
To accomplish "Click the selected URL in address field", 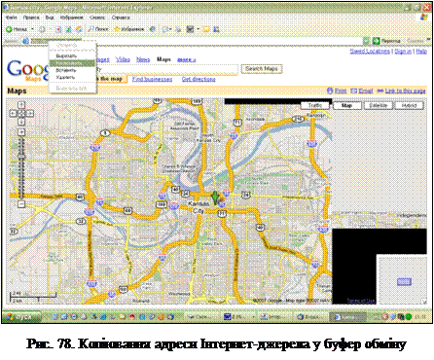I will (x=55, y=41).
